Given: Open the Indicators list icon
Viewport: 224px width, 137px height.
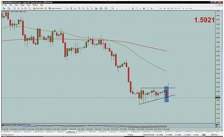Looking at the screenshot, I should click(96, 8).
